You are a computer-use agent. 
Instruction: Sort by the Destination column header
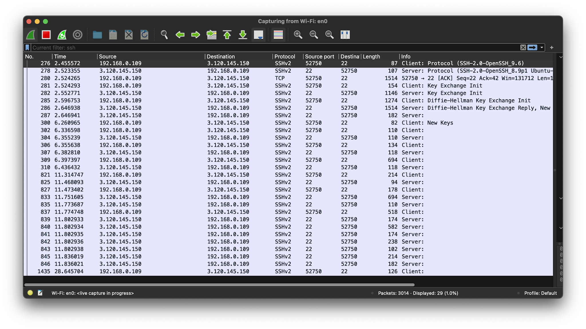(239, 57)
